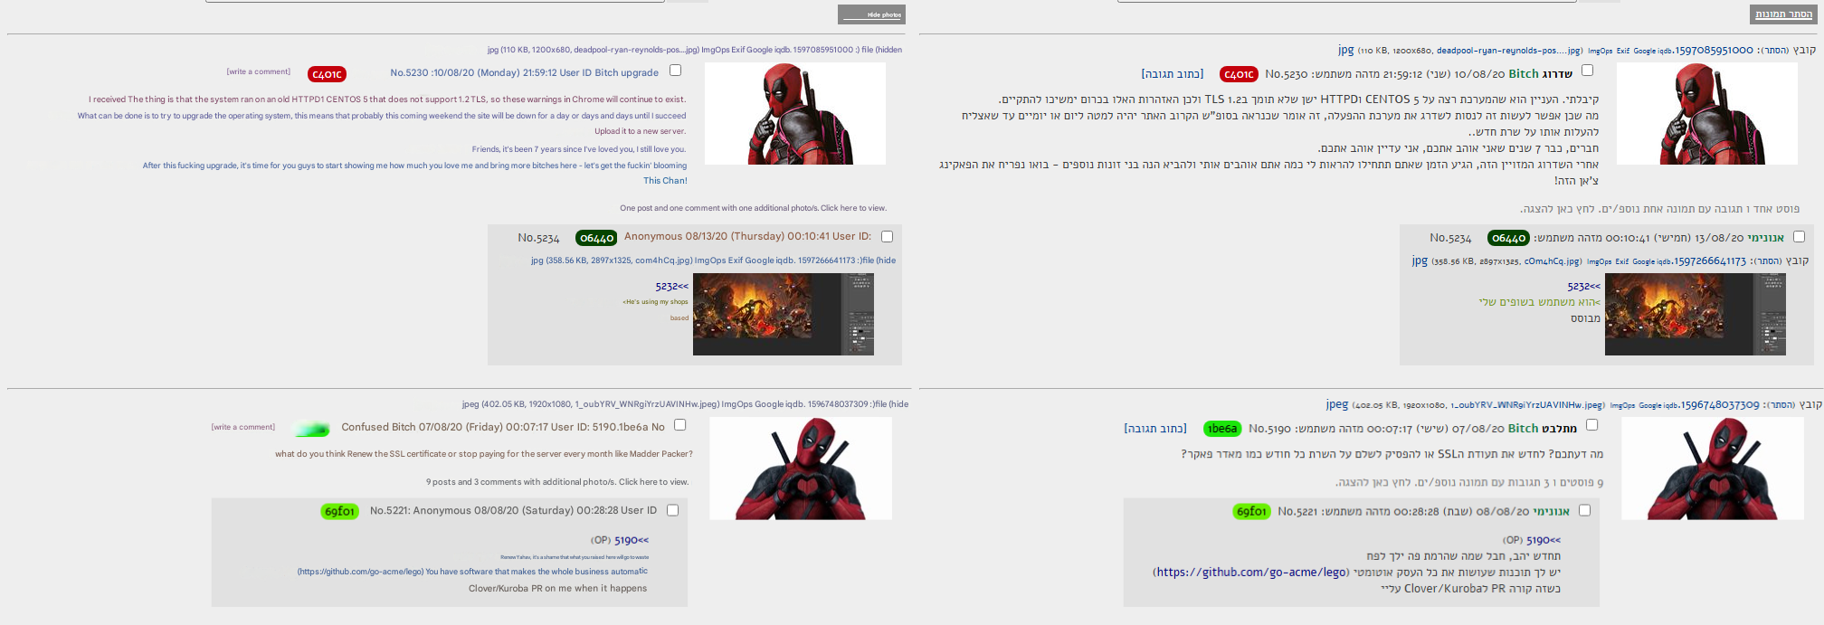Check the box for Hebrew post No.5234
Screen dimensions: 1824x625
[1799, 236]
